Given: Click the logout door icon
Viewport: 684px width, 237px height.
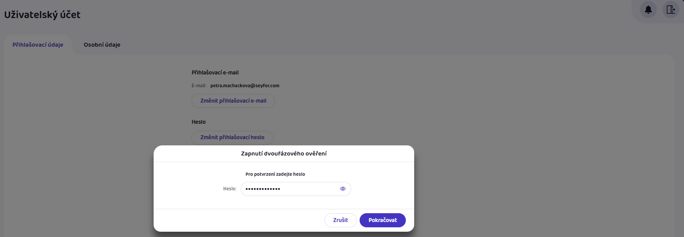Looking at the screenshot, I should tap(670, 10).
